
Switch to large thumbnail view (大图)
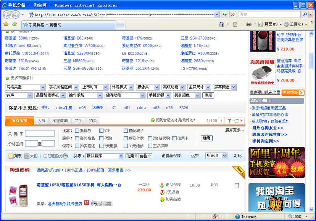coord(31,156)
